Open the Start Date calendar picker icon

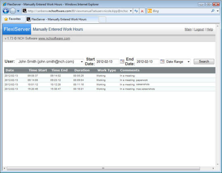122,61
